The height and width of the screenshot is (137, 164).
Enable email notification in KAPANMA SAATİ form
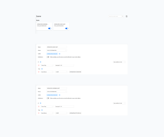pos(48,98)
